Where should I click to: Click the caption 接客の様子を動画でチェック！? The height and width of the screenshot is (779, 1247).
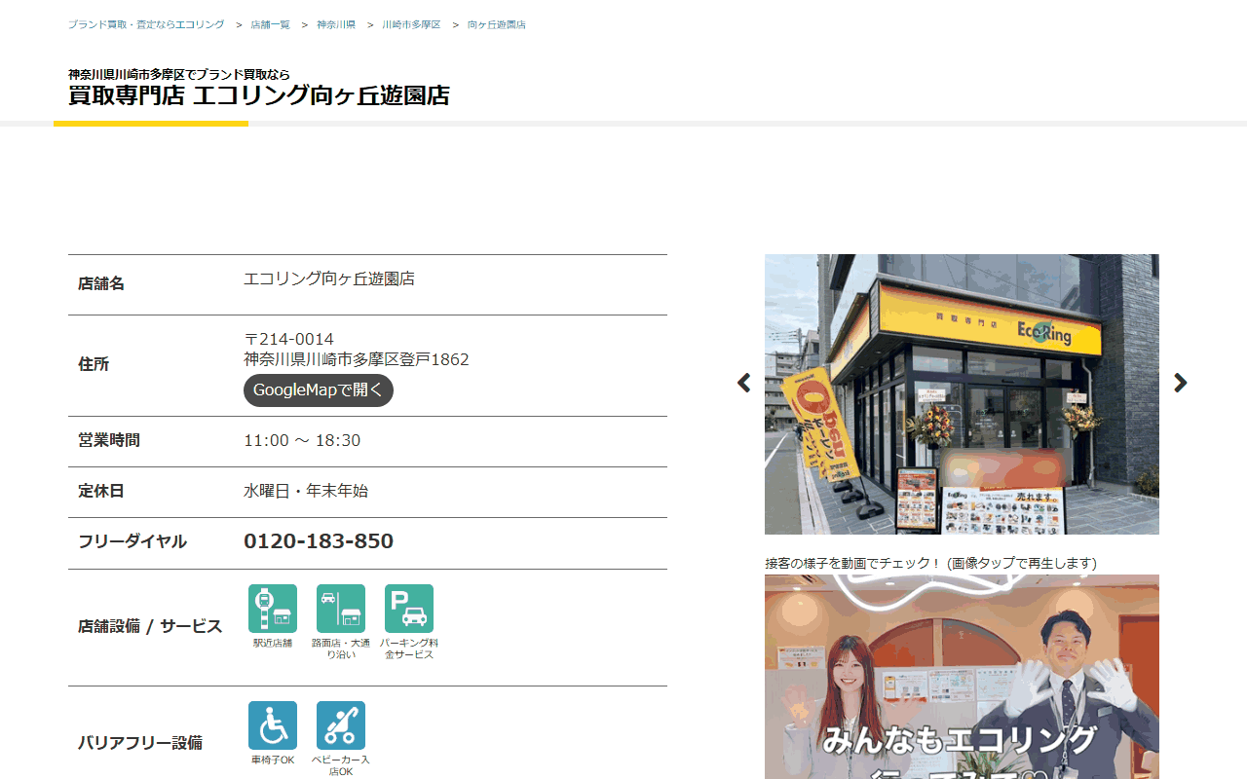[853, 563]
